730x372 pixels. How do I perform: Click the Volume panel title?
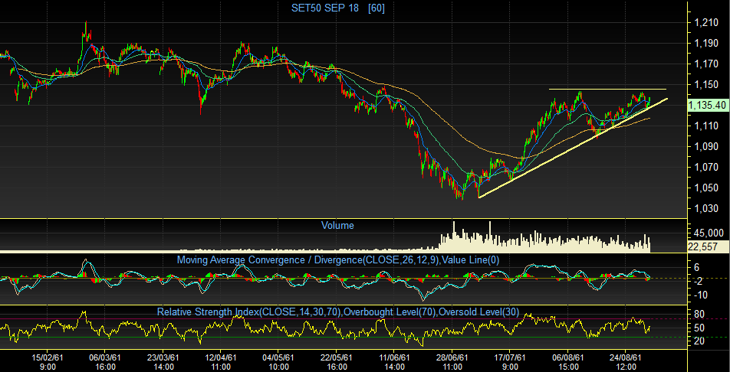click(x=337, y=226)
